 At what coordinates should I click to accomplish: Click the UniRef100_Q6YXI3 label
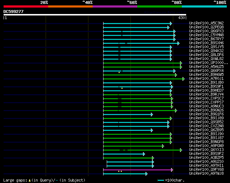206,150
